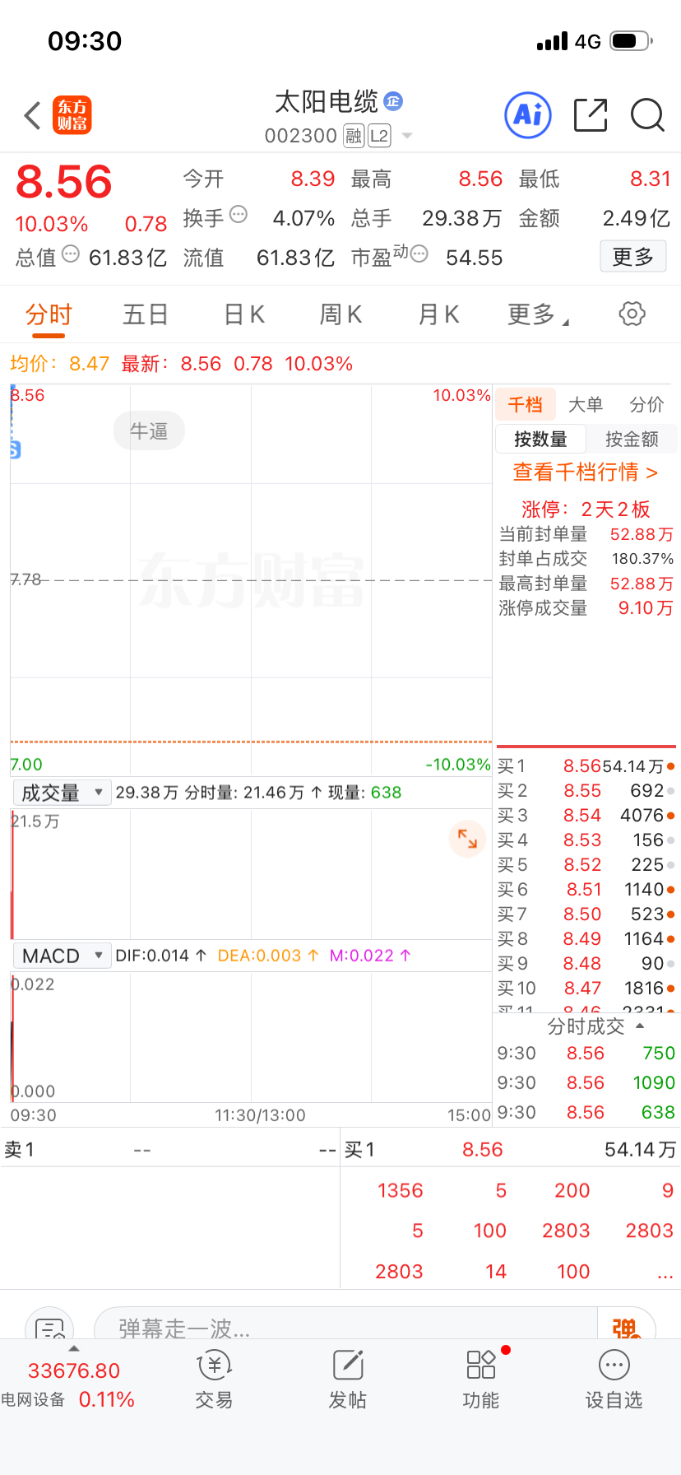This screenshot has width=681, height=1475.
Task: Tap the L2 level badge
Action: tap(379, 136)
